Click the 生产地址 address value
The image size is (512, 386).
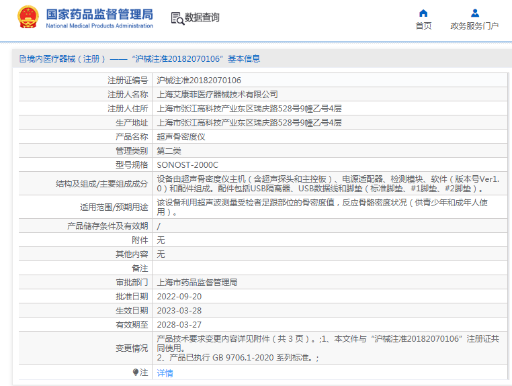(249, 123)
